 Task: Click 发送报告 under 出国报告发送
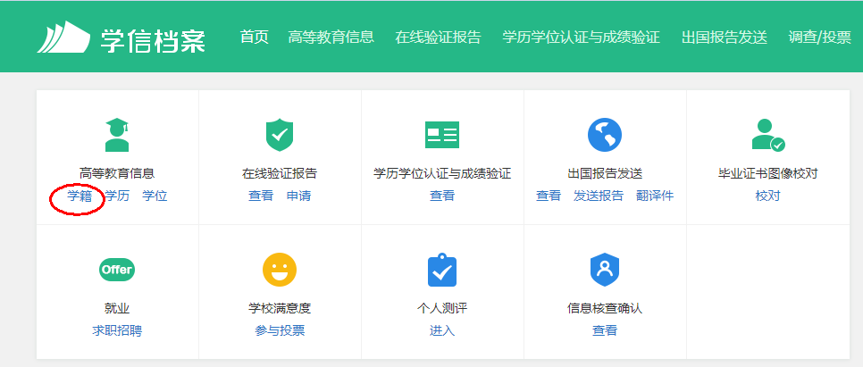tap(599, 196)
